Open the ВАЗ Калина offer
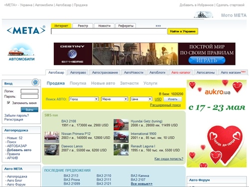The image size is (249, 187). pyautogui.click(x=140, y=176)
